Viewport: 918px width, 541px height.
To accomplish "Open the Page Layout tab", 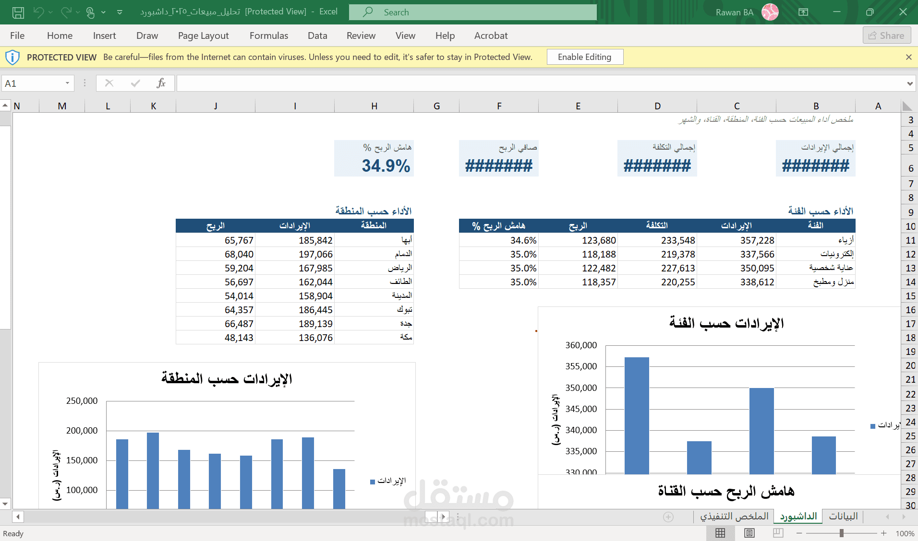I will 203,35.
